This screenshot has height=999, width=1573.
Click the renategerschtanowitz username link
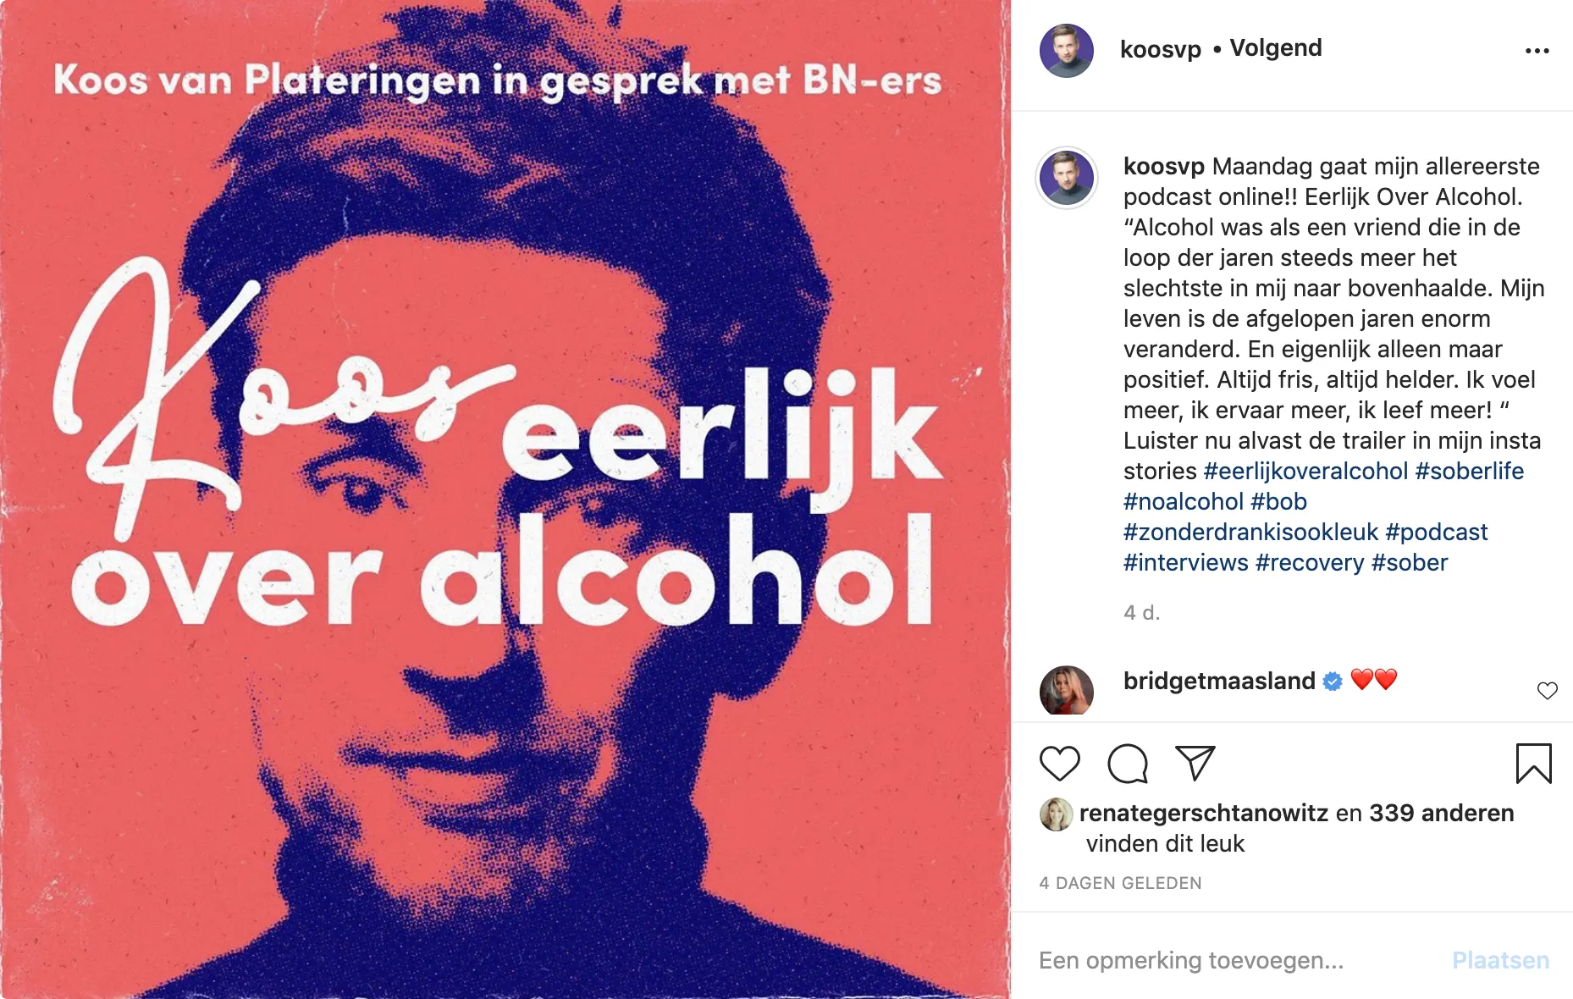pyautogui.click(x=1203, y=813)
